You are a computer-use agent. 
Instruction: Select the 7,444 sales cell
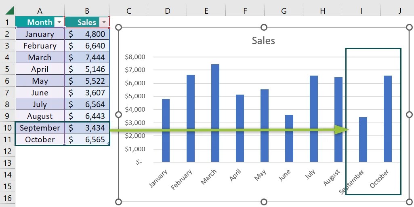click(87, 57)
